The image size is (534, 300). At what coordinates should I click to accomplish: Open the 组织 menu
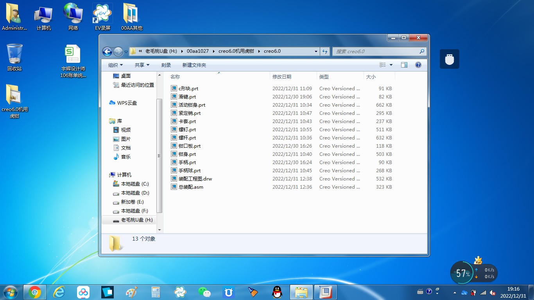click(x=115, y=65)
